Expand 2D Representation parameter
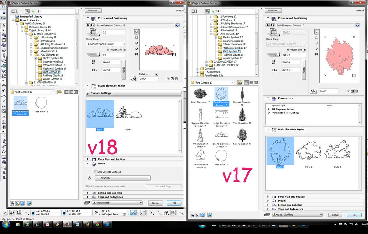The width and height of the screenshot is (368, 234). coord(269,109)
